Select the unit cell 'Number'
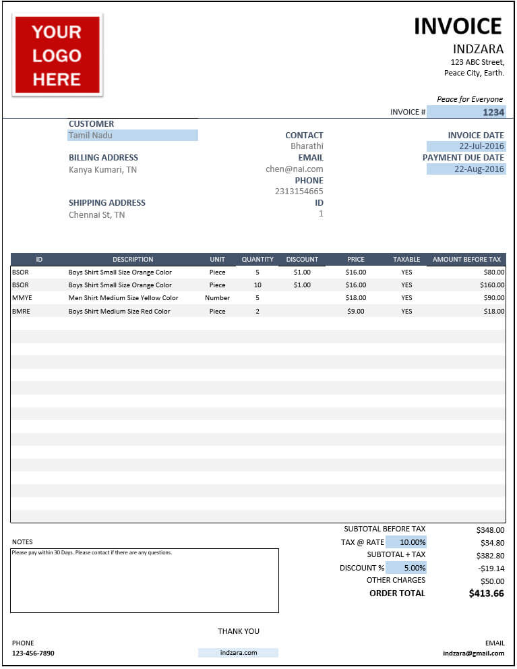The height and width of the screenshot is (669, 517). (x=217, y=298)
